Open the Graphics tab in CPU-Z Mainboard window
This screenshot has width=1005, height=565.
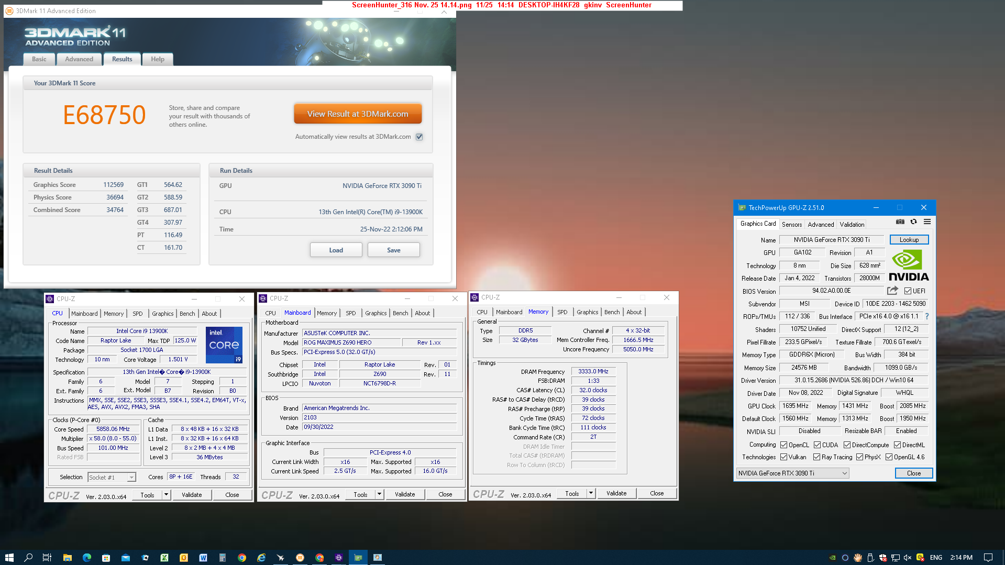click(x=376, y=313)
